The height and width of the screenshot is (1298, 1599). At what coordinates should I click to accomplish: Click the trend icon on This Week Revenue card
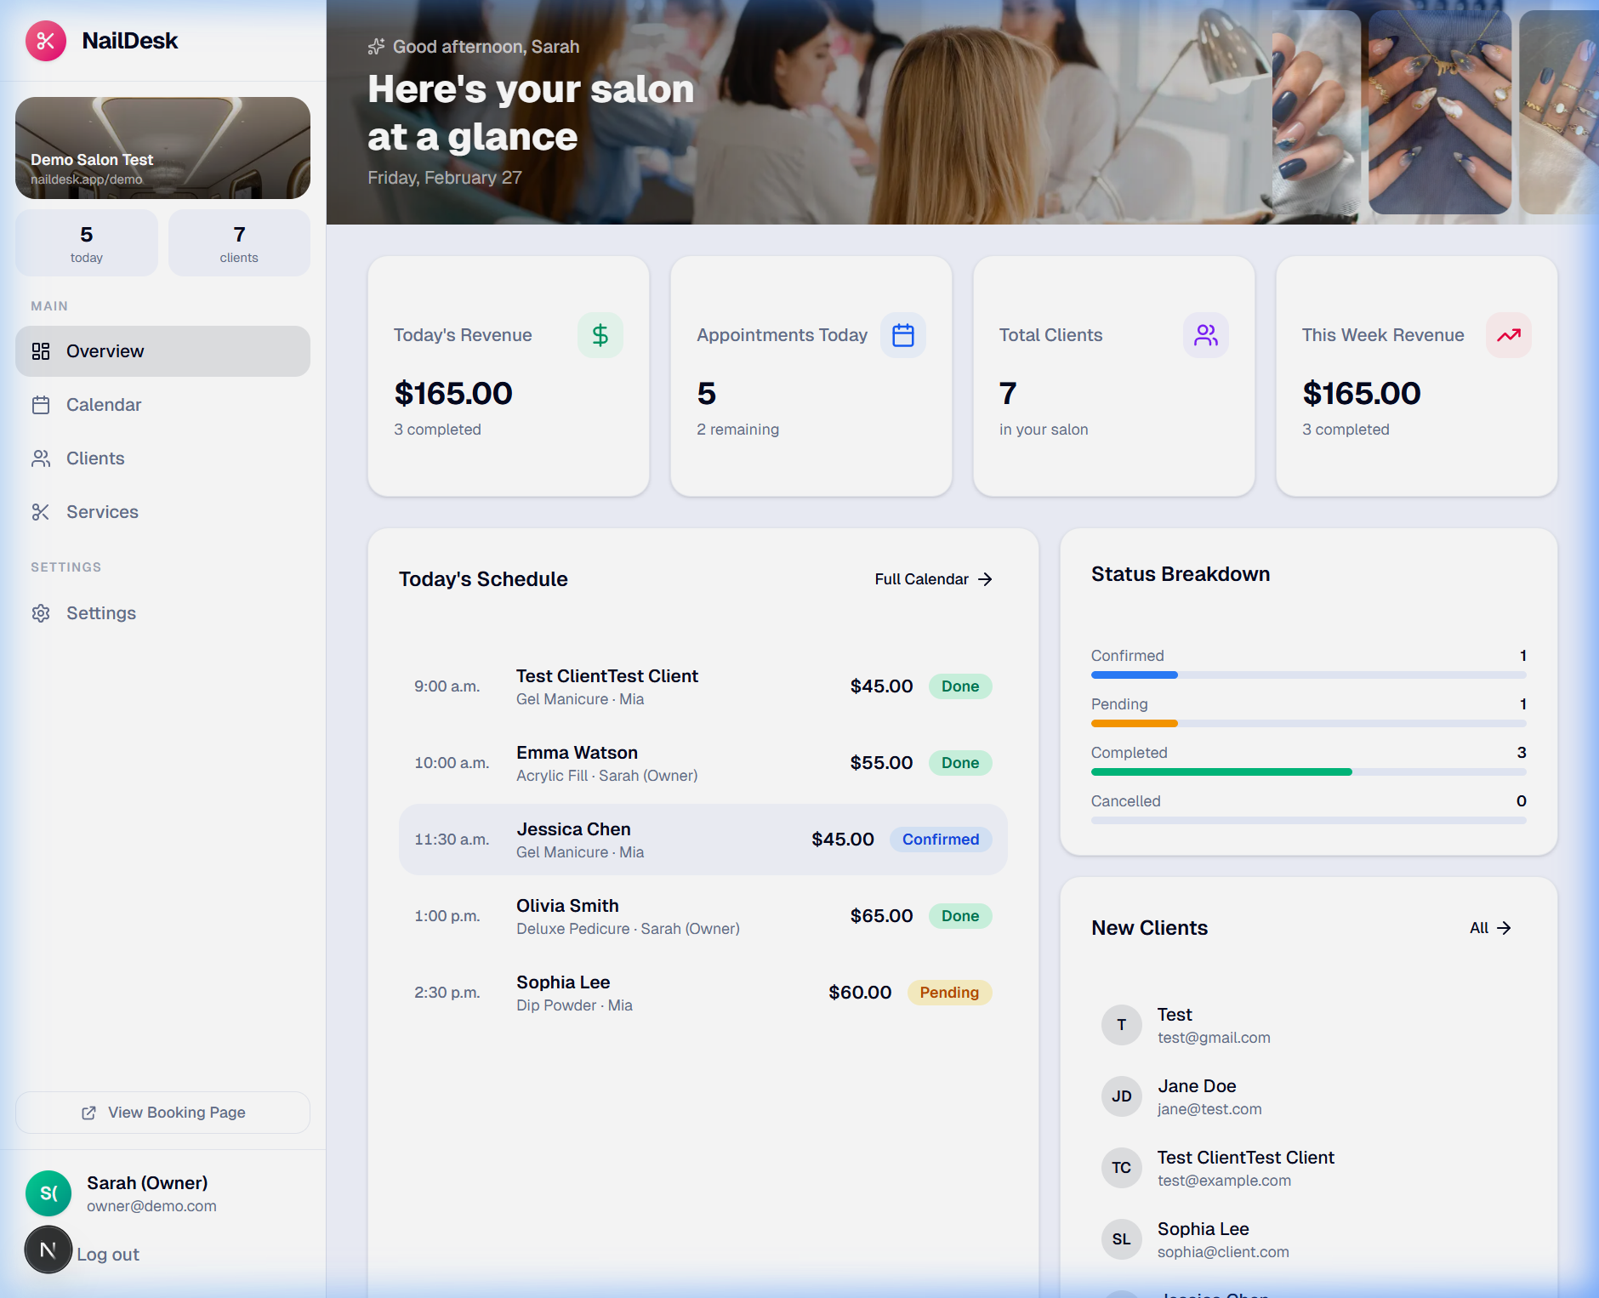pyautogui.click(x=1509, y=334)
